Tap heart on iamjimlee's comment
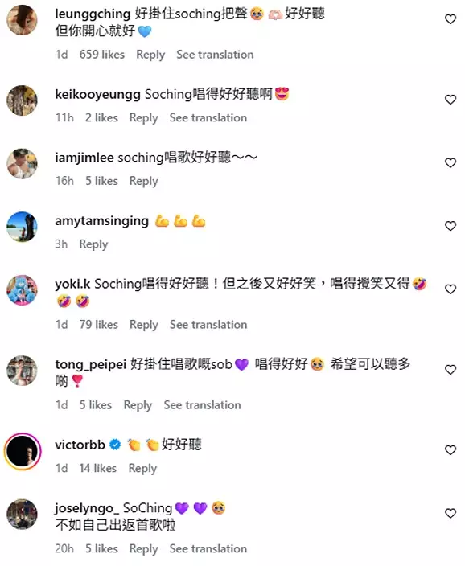 (x=451, y=162)
